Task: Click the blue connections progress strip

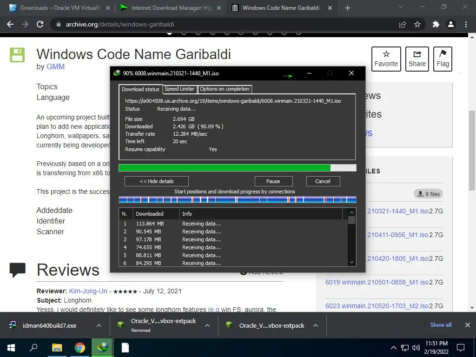Action: pyautogui.click(x=238, y=200)
